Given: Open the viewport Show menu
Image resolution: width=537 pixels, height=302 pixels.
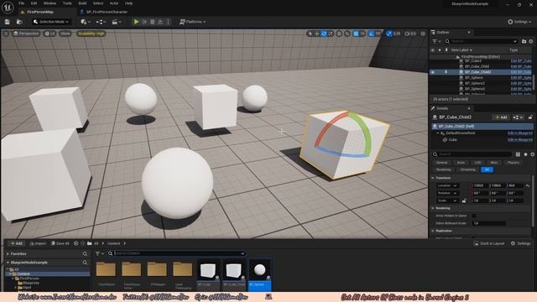Looking at the screenshot, I should tap(65, 34).
